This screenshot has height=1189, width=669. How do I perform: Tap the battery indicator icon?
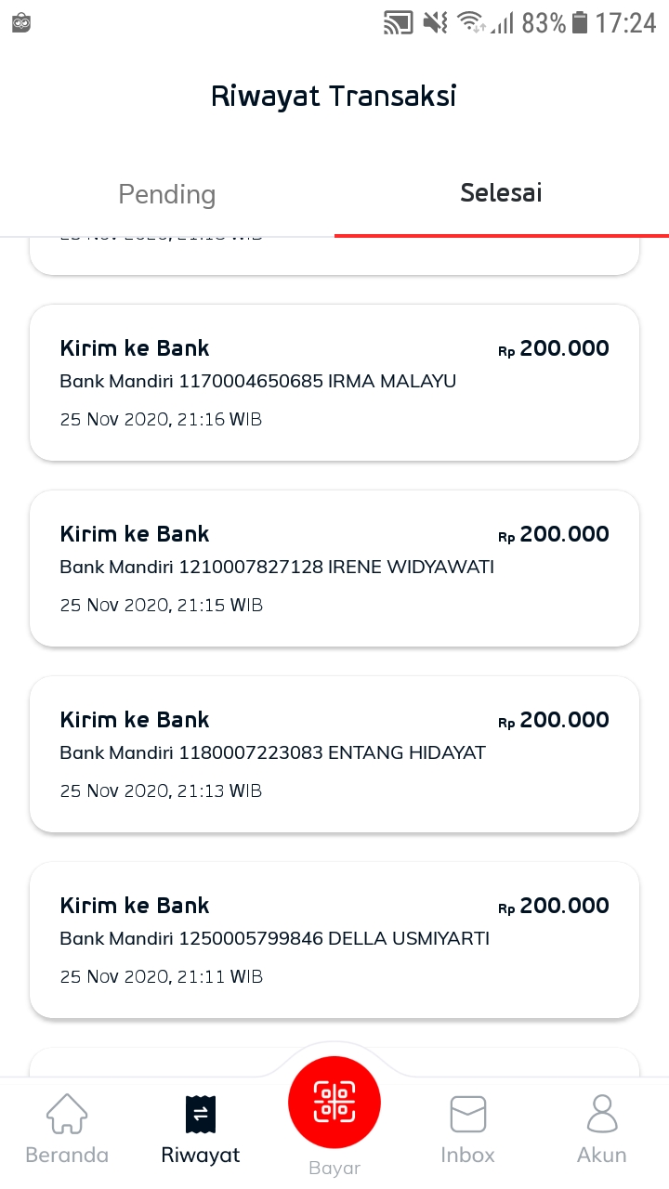pos(580,22)
